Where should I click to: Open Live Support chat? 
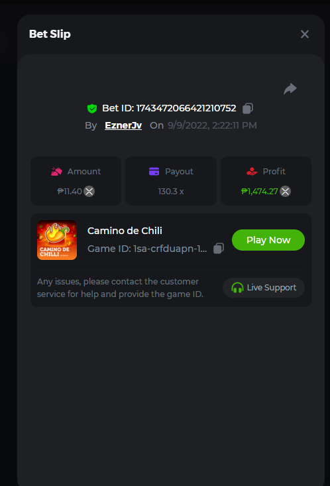(x=264, y=288)
